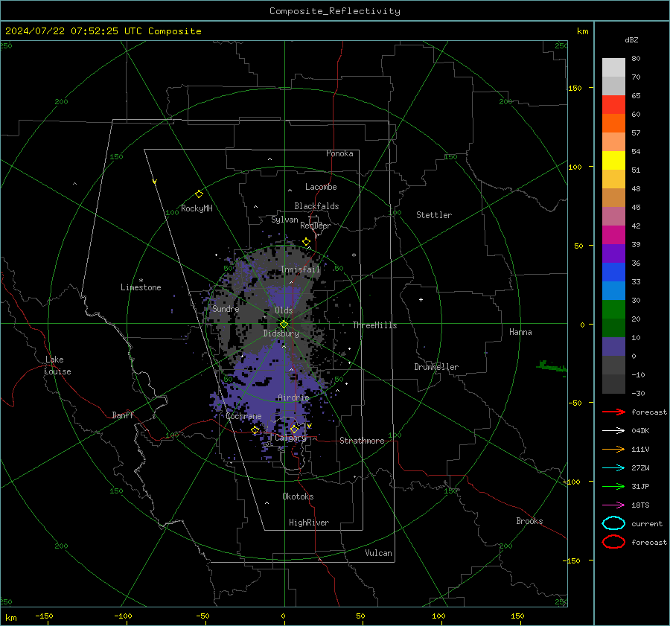Select the RedDeer label on map
This screenshot has width=670, height=626.
pos(316,226)
